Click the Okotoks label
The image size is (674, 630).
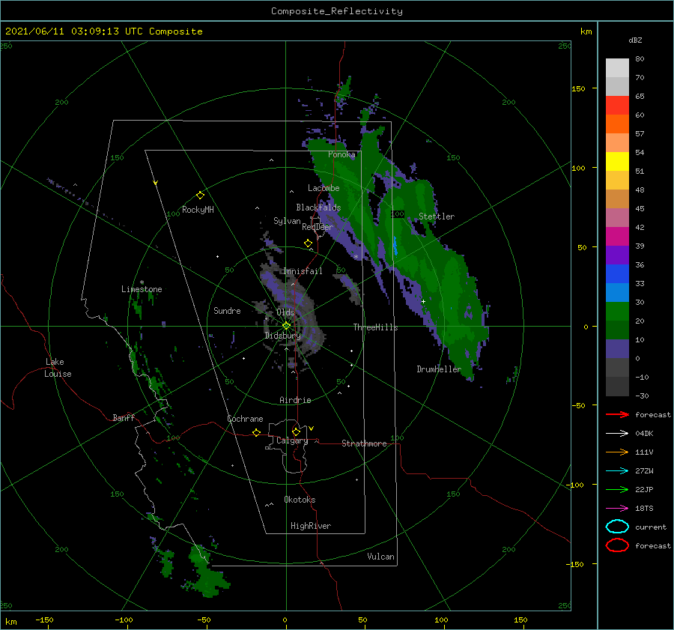coord(300,500)
